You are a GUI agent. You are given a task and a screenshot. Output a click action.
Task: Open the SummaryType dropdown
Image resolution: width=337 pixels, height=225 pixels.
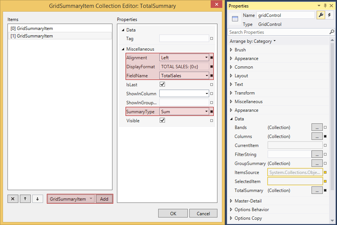coord(206,112)
